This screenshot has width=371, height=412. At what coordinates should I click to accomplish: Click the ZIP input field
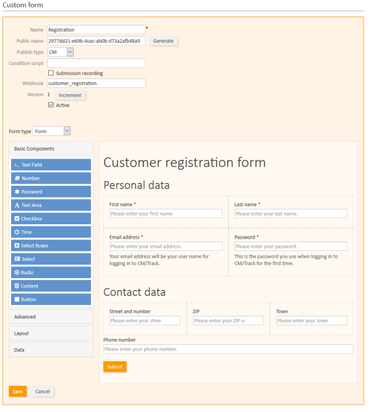[228, 320]
